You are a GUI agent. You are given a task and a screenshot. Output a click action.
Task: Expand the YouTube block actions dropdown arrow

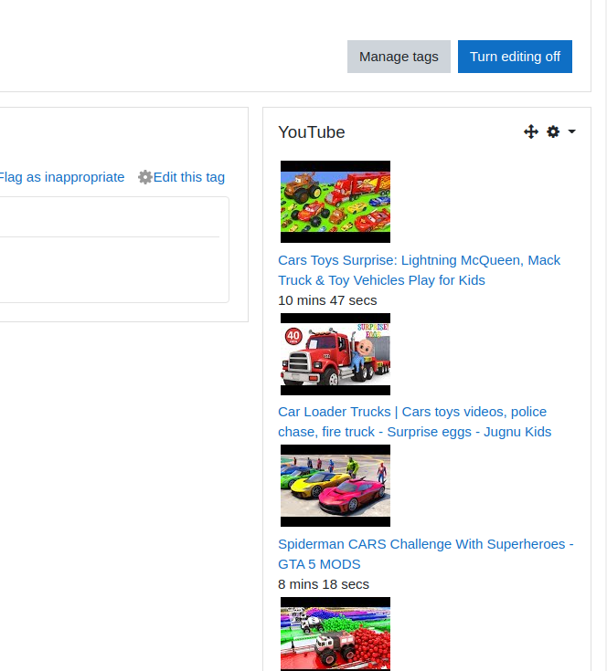[x=571, y=131]
